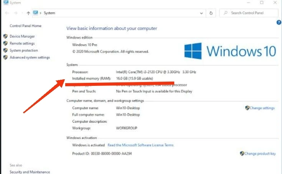Viewport: 282px width, 174px height.
Task: Click the 'View basic information about your computer' heading
Action: click(x=112, y=28)
